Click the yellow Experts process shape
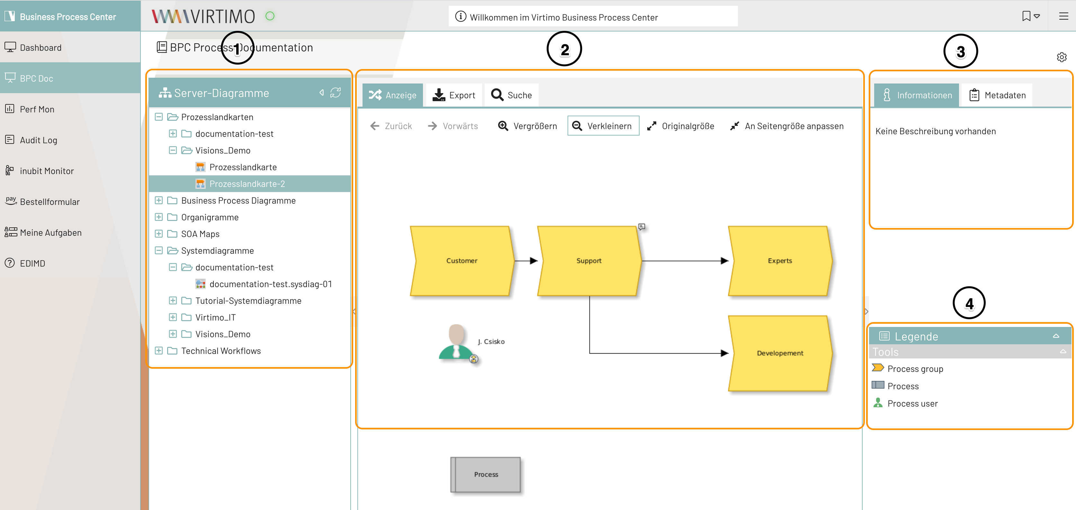The width and height of the screenshot is (1076, 510). click(779, 261)
